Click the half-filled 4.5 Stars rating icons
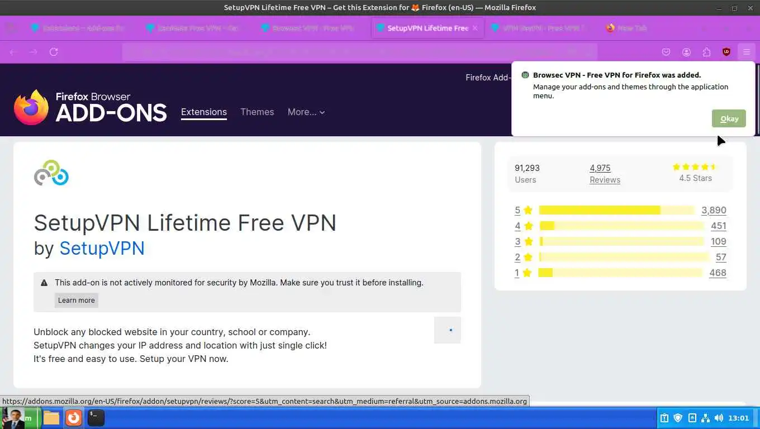 [695, 167]
